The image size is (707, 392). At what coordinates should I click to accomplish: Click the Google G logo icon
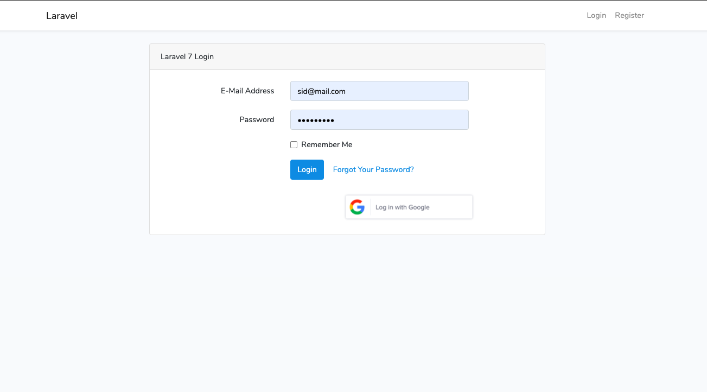click(x=357, y=207)
